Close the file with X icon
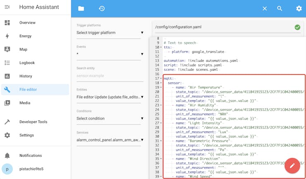 point(265,9)
